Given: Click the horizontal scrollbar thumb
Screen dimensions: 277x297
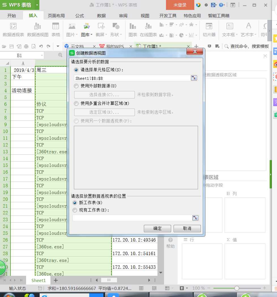Looking at the screenshot, I should (109, 280).
